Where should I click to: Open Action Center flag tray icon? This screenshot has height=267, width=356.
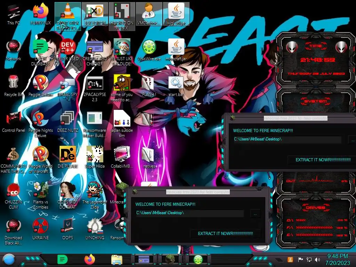pyautogui.click(x=300, y=259)
